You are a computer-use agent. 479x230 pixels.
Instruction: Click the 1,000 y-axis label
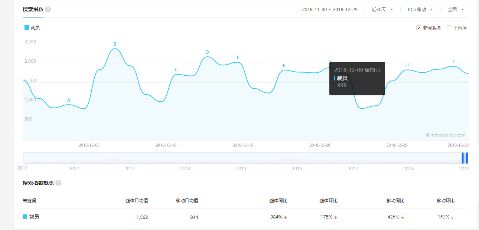pyautogui.click(x=30, y=100)
